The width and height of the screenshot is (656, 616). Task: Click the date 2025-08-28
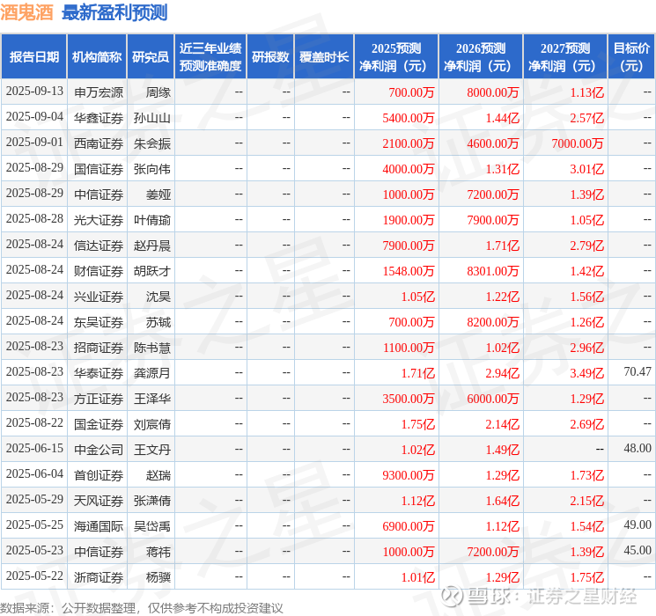tap(34, 219)
